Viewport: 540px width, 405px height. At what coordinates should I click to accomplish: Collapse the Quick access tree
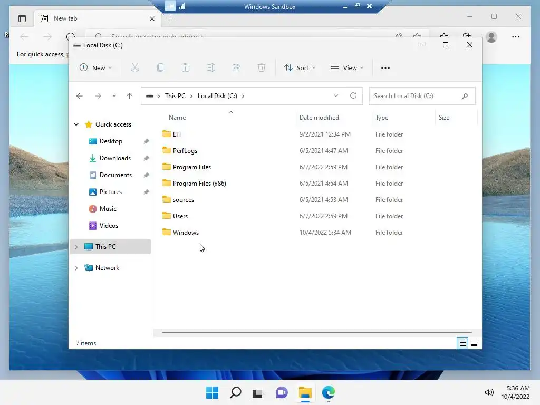(76, 124)
